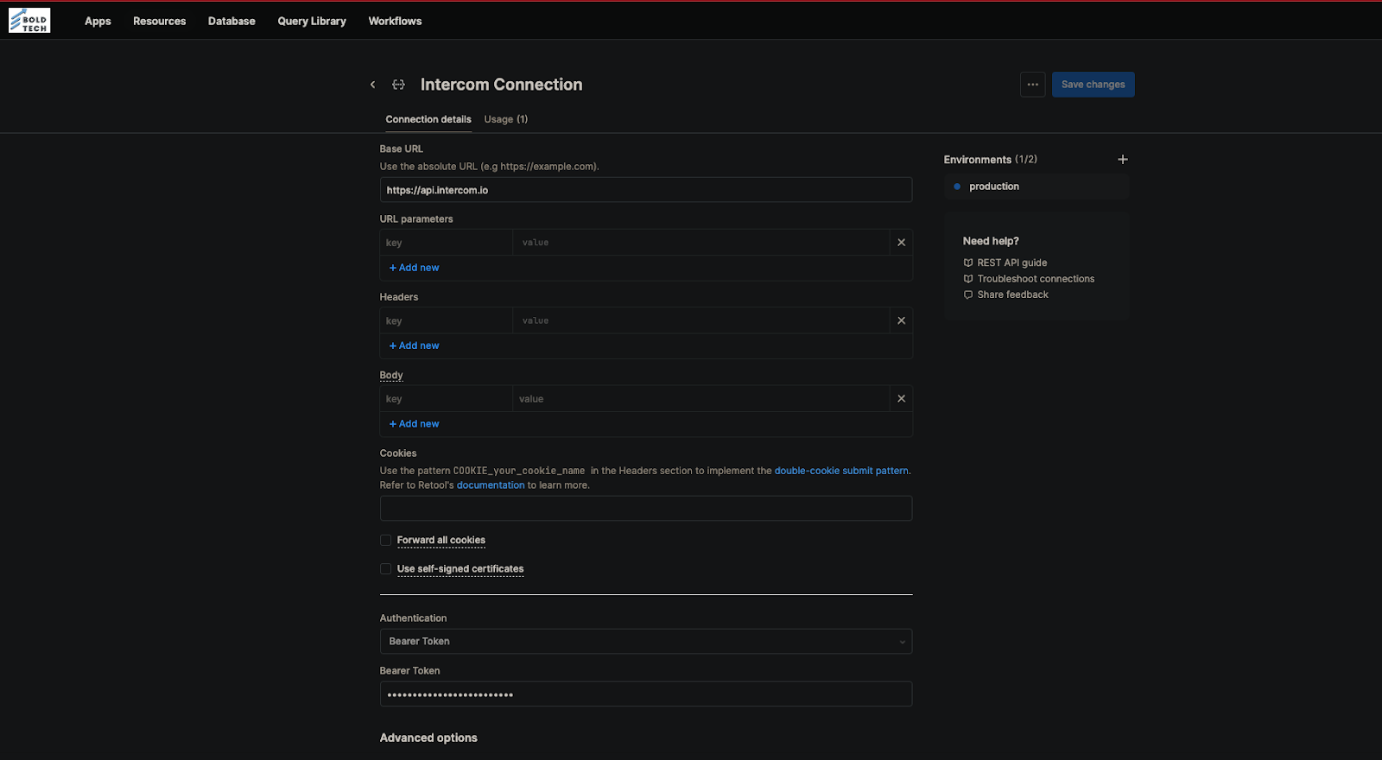The image size is (1382, 760).
Task: Open the Apps menu
Action: pos(98,21)
